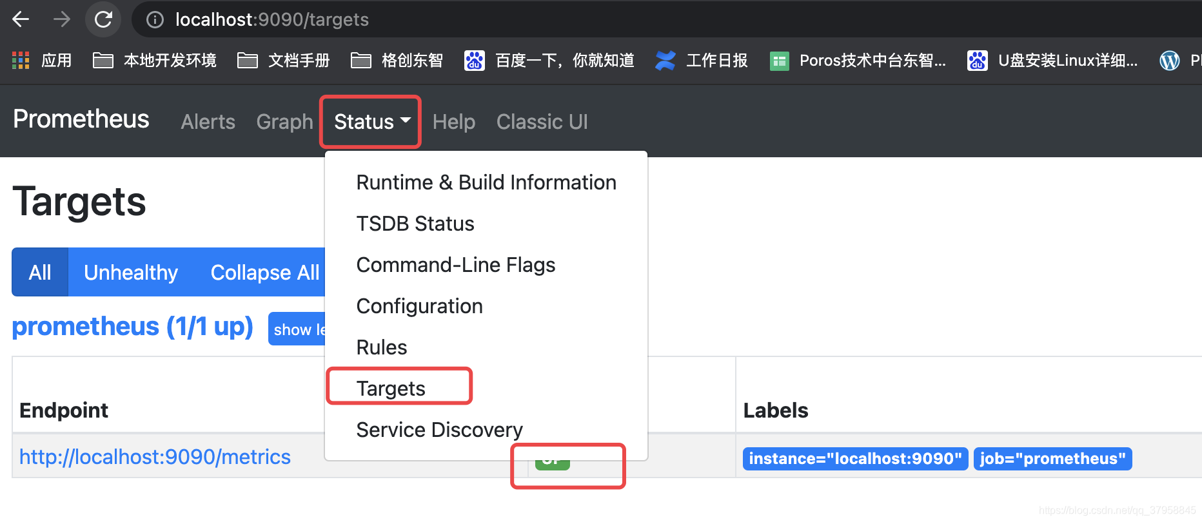The height and width of the screenshot is (522, 1202).
Task: Click the browser forward arrow
Action: [62, 19]
